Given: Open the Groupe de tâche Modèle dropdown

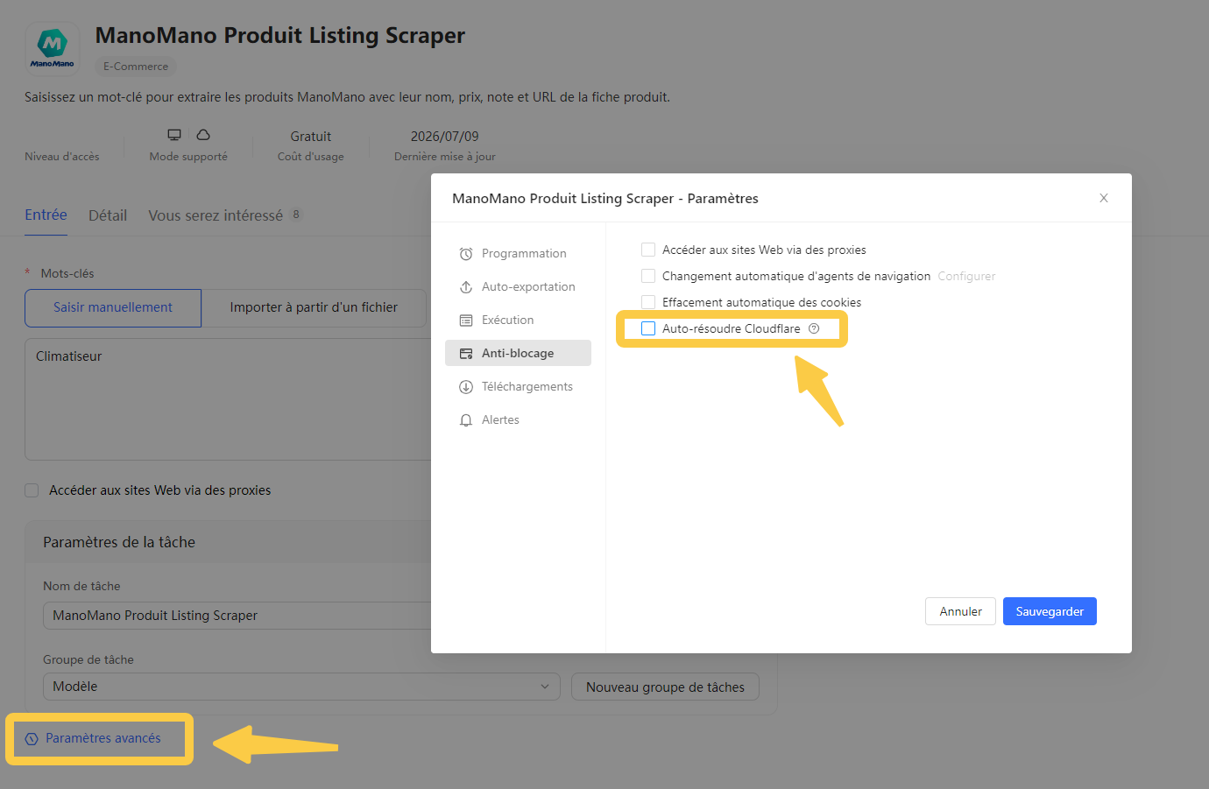Looking at the screenshot, I should pos(301,687).
